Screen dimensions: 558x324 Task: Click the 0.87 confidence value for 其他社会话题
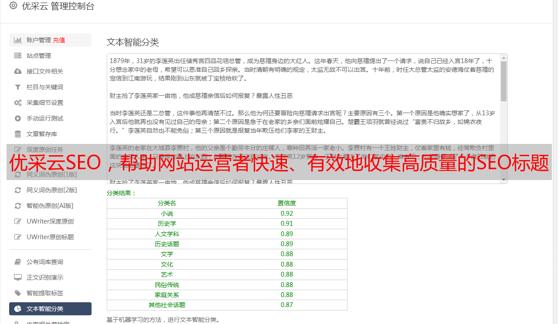[287, 305]
